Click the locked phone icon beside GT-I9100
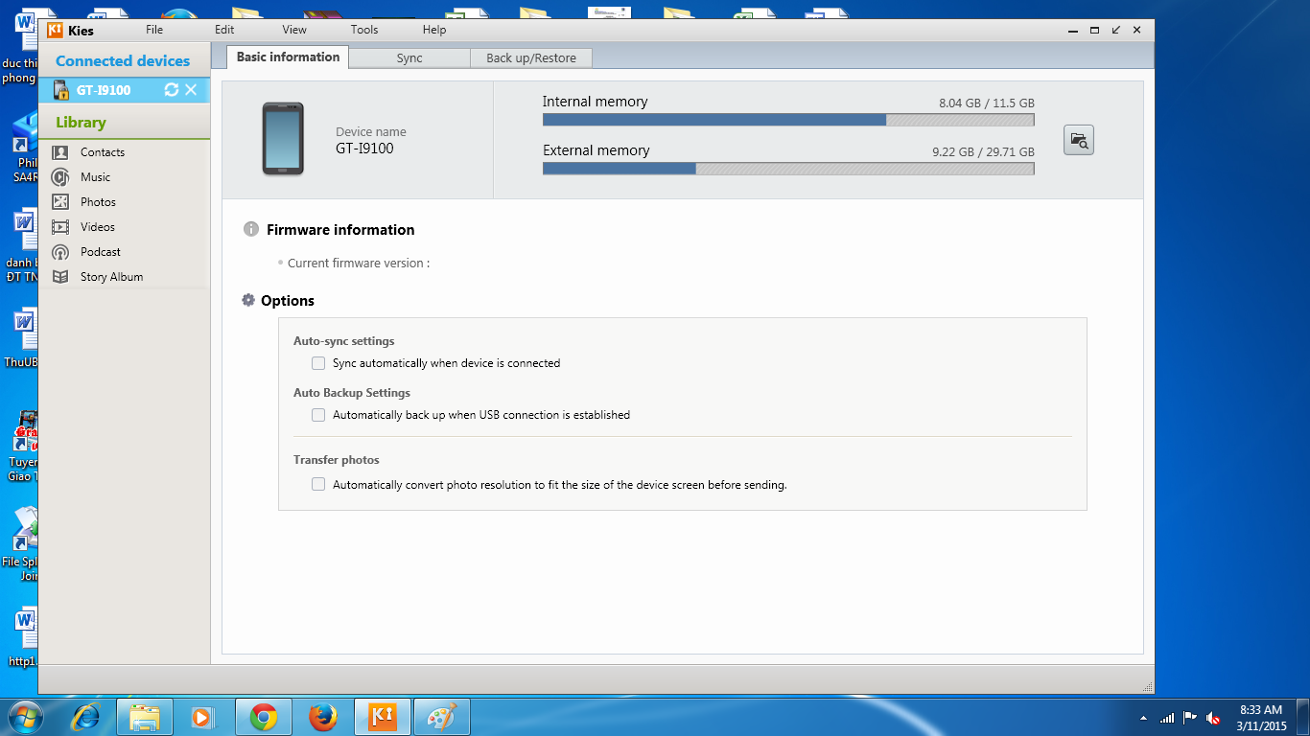This screenshot has width=1310, height=736. [60, 90]
